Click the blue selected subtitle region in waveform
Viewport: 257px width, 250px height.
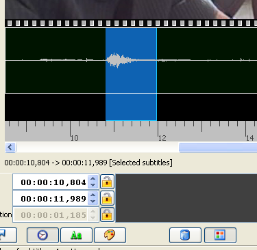[x=131, y=74]
